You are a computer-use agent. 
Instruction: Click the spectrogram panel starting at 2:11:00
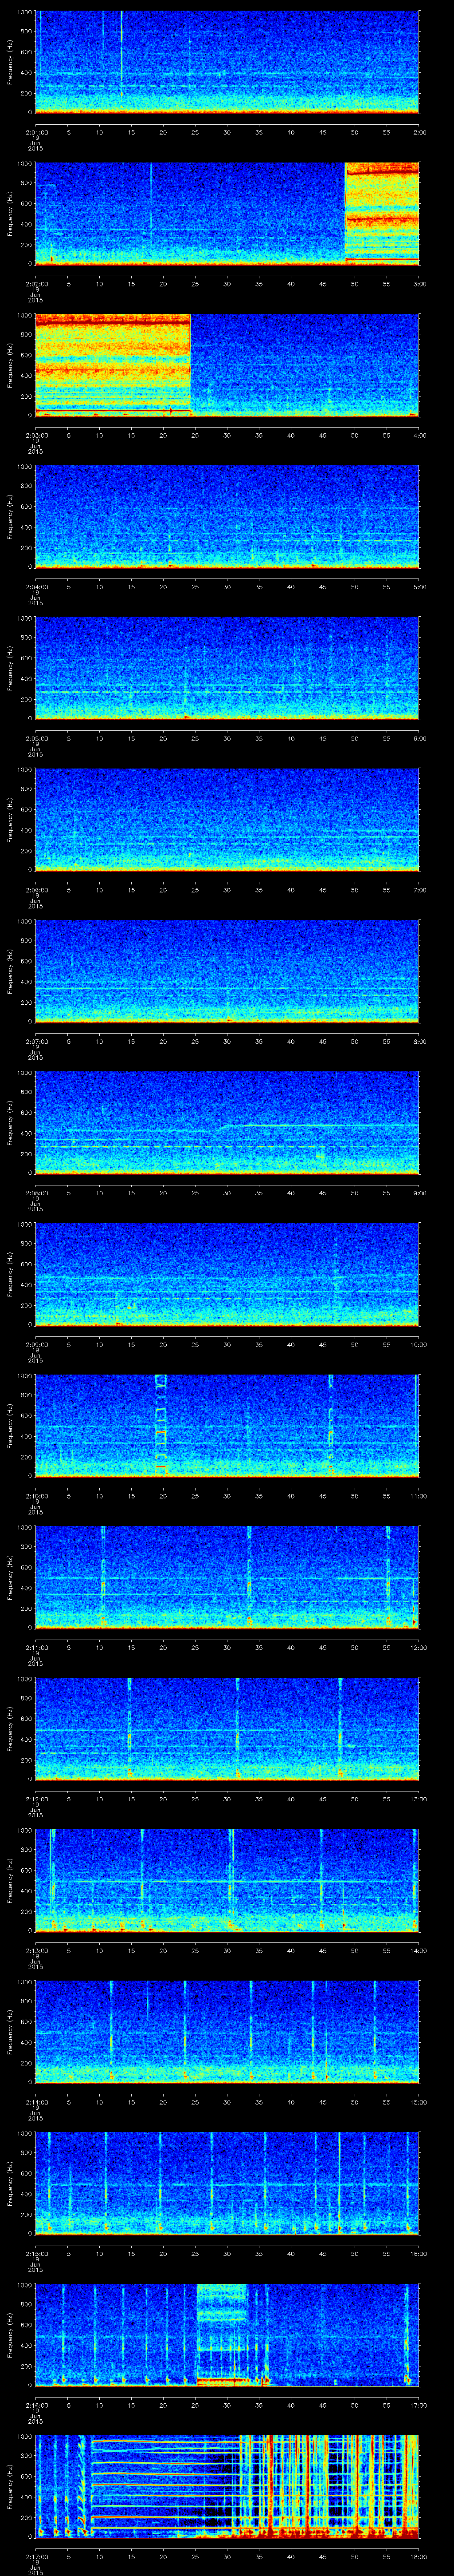(227, 1577)
